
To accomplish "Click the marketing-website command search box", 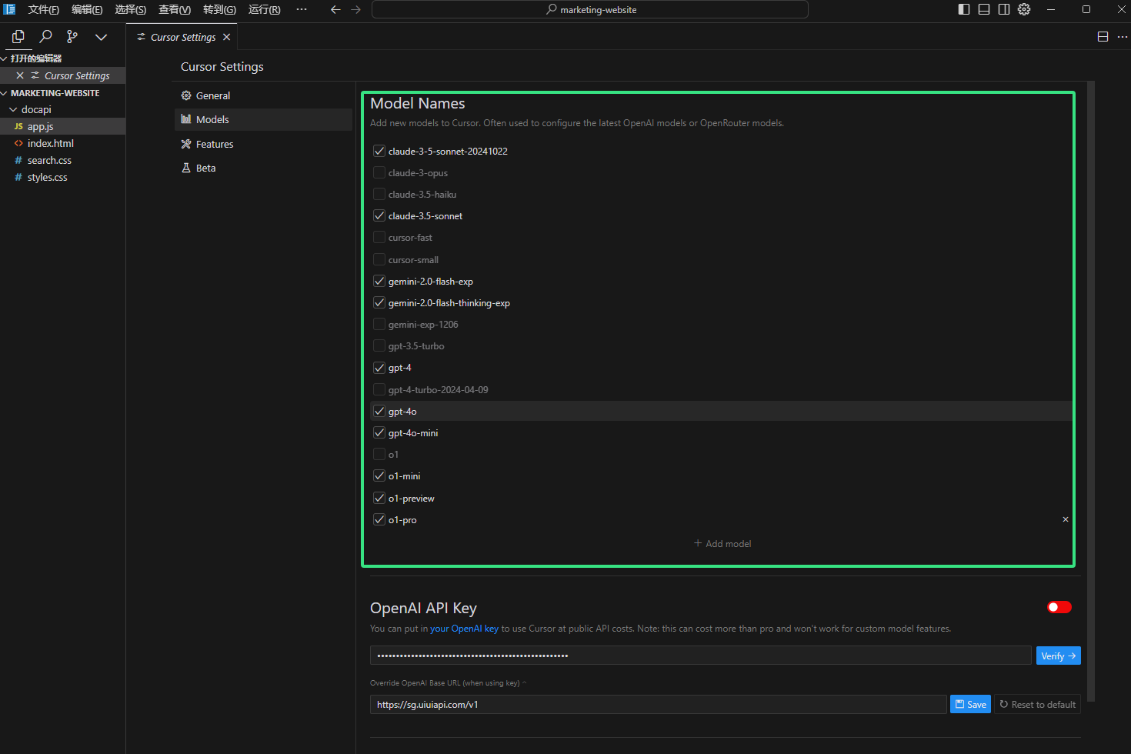I will point(590,9).
